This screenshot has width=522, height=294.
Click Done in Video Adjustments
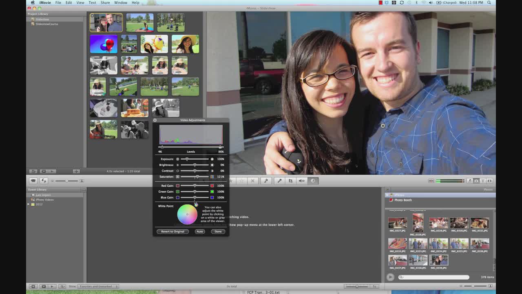(218, 232)
